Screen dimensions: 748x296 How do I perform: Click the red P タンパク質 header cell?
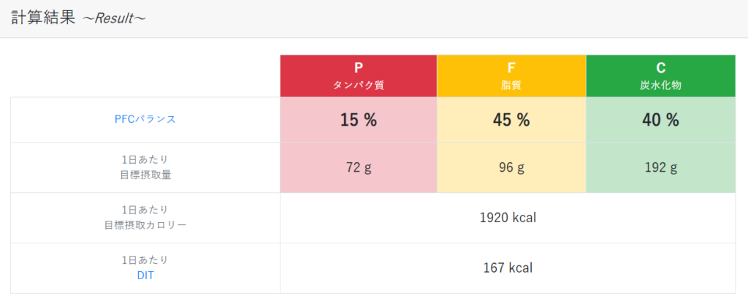[x=358, y=76]
